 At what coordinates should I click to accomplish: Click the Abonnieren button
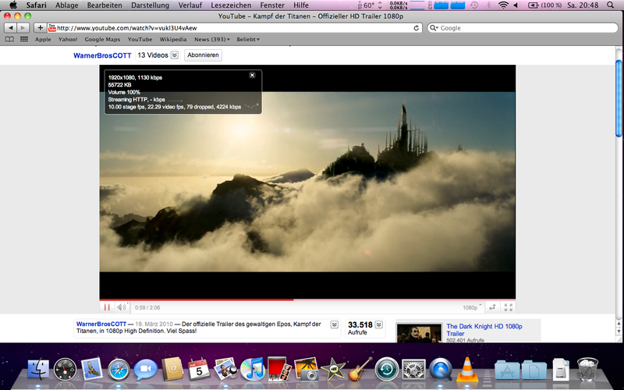tap(203, 55)
